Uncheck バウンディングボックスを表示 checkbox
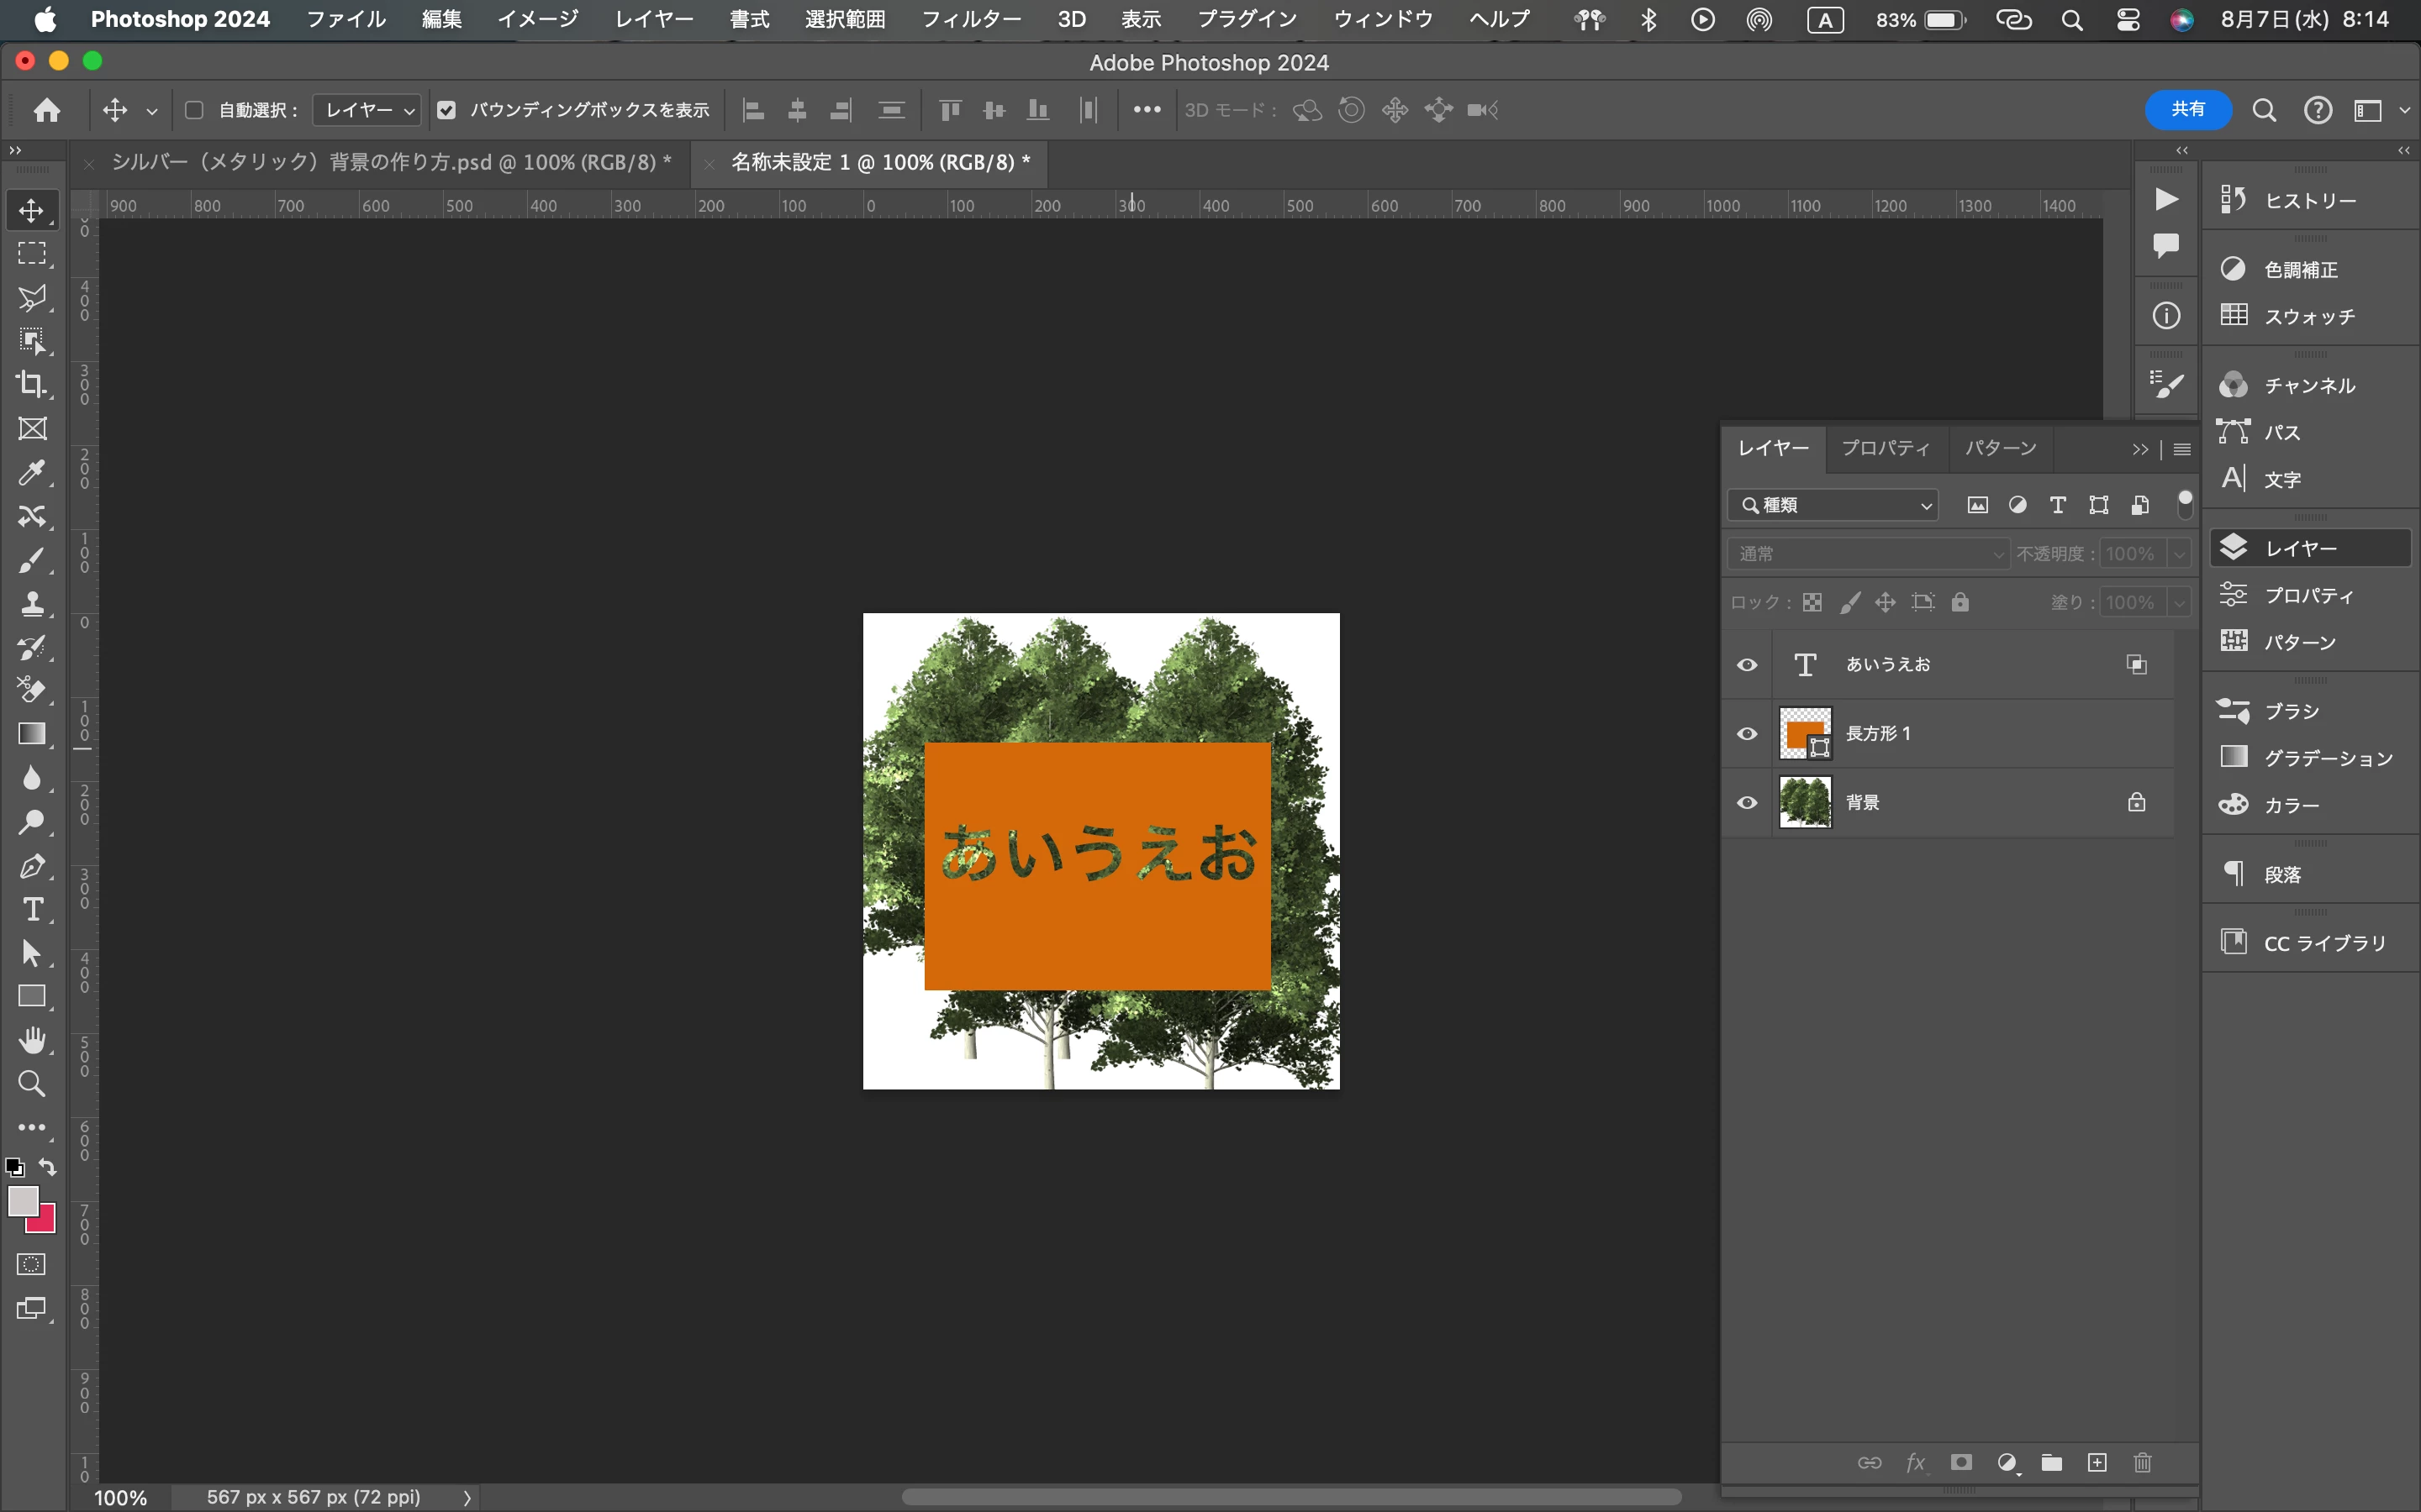 pos(447,110)
